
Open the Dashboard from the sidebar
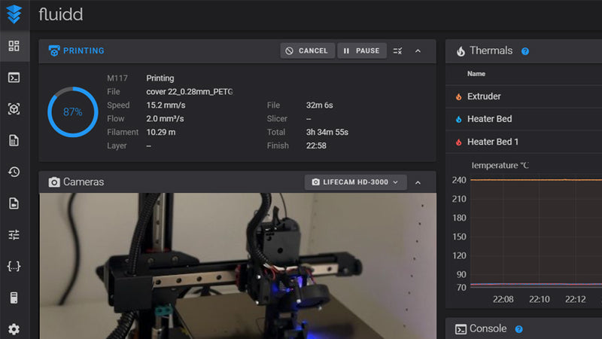[x=14, y=46]
